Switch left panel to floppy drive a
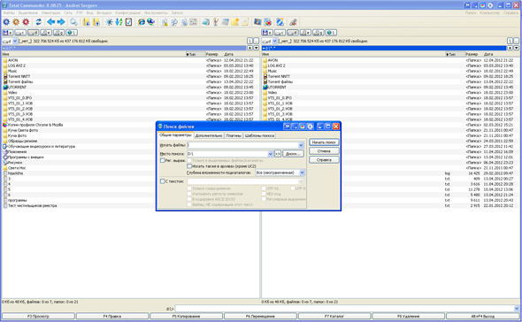This screenshot has width=522, height=322. (8, 33)
